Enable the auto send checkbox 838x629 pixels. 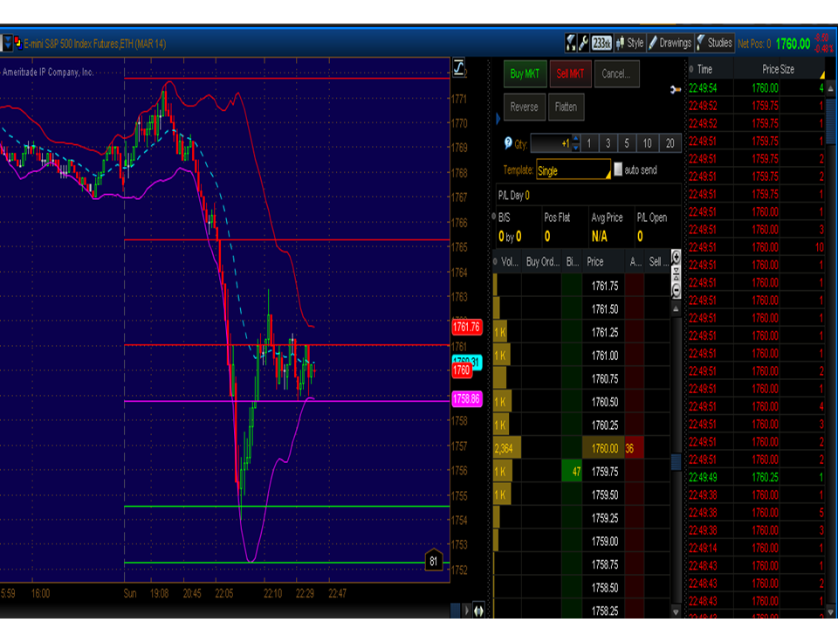coord(619,170)
